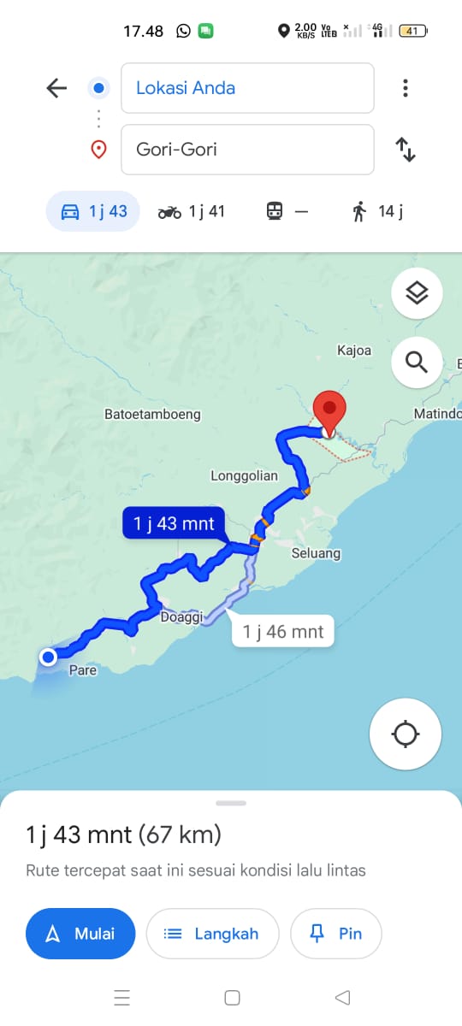Screen dimensions: 462x1026
Task: Tap the Android home navigation square
Action: click(x=232, y=998)
